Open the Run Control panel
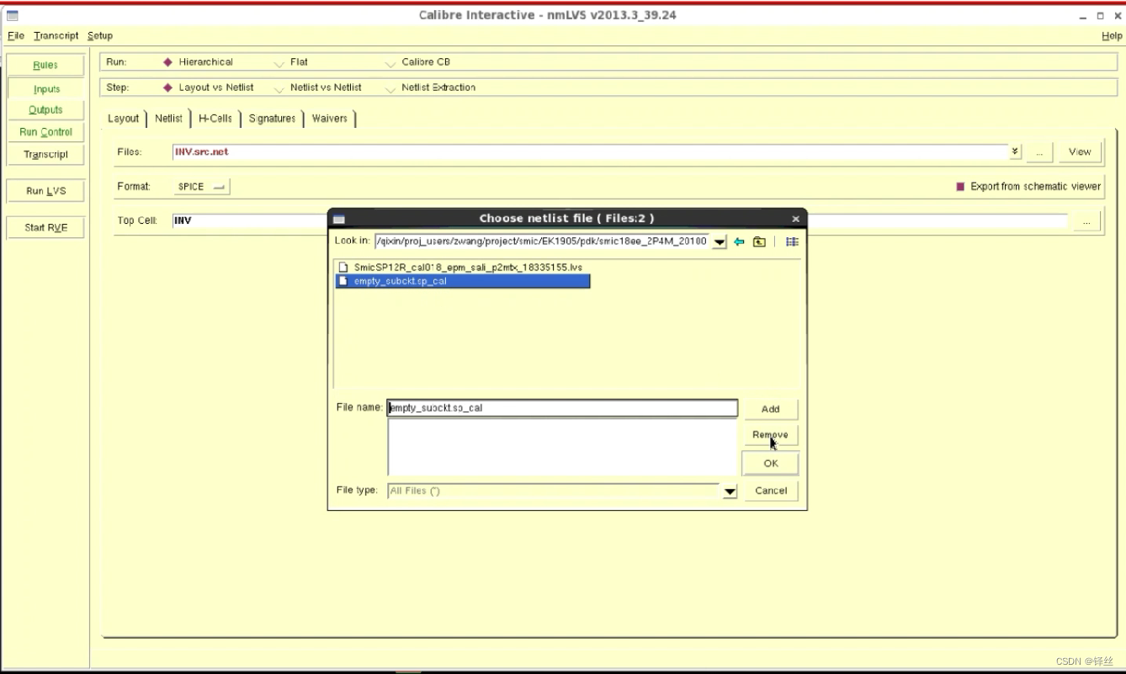Image resolution: width=1126 pixels, height=674 pixels. [x=45, y=132]
